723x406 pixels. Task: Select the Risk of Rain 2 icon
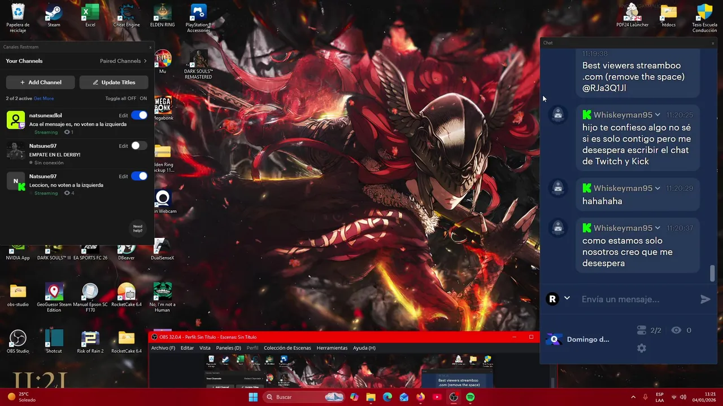(90, 342)
